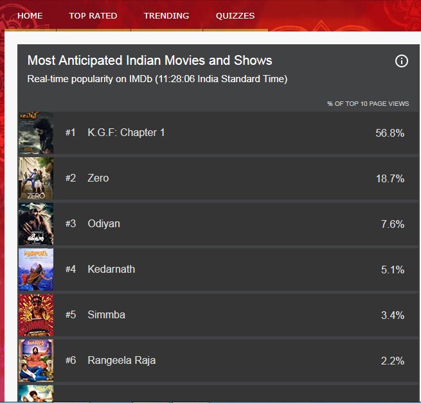Open the HOME tab
The height and width of the screenshot is (403, 421).
pos(30,16)
